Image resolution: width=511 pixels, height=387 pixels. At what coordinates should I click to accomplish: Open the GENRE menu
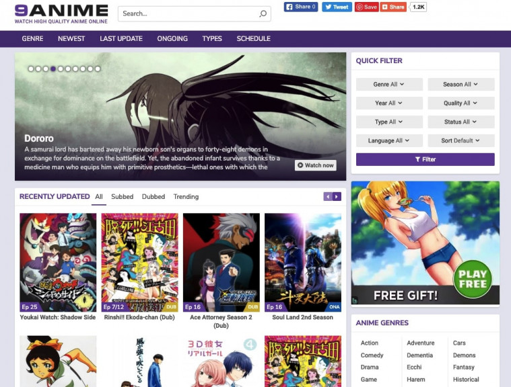[32, 39]
